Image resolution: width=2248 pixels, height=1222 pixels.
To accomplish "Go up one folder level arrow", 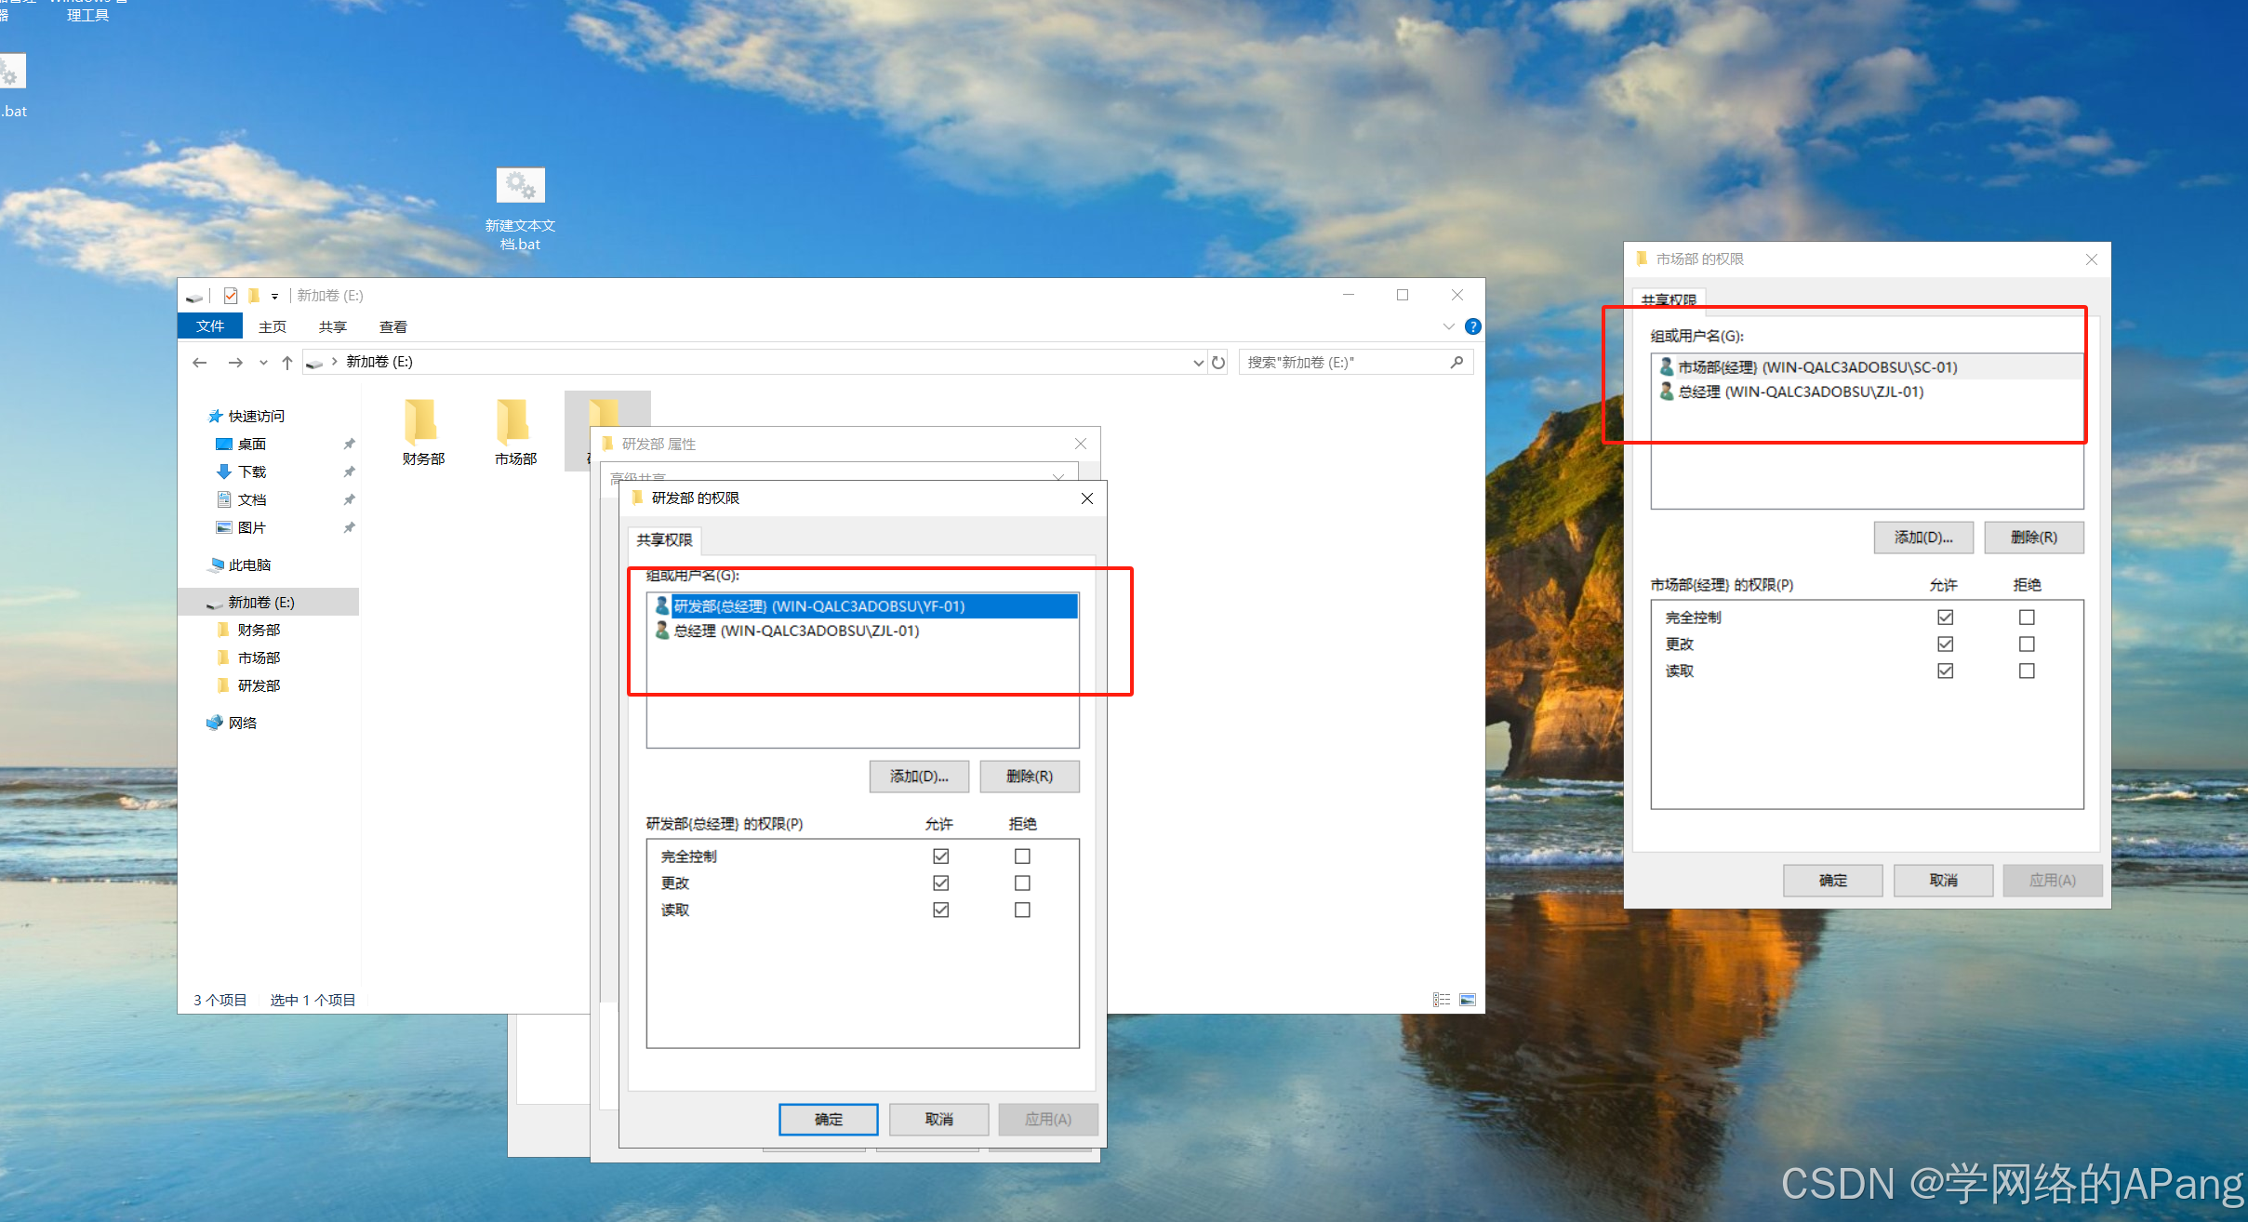I will pyautogui.click(x=287, y=363).
